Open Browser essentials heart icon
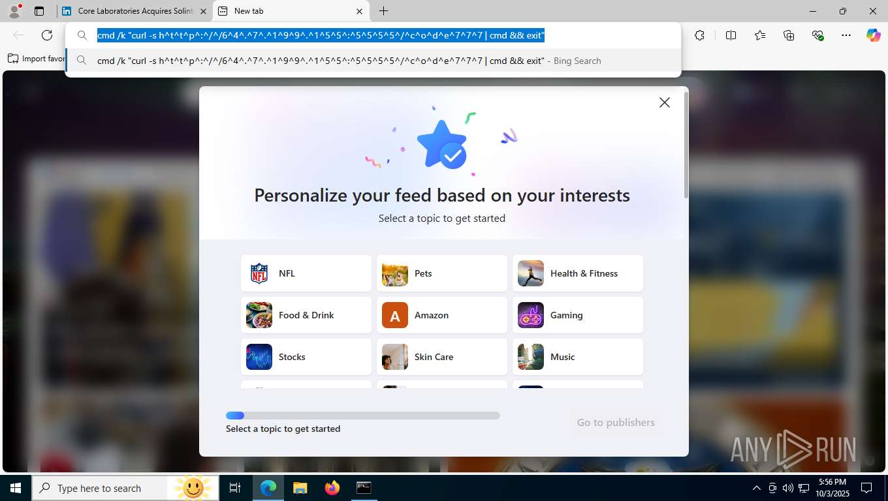The image size is (888, 501). coord(817,35)
